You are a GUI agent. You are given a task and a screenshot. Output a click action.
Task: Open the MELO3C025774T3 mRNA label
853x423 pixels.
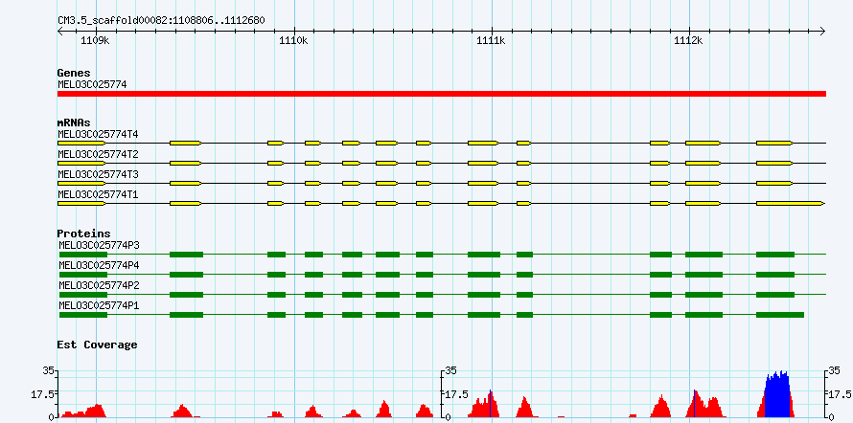tap(99, 174)
